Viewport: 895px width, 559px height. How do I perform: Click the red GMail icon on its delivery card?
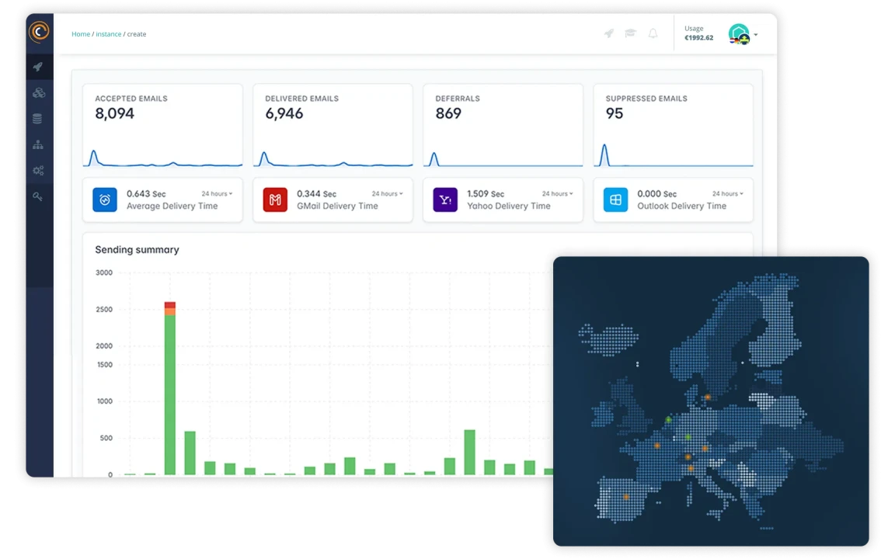274,200
